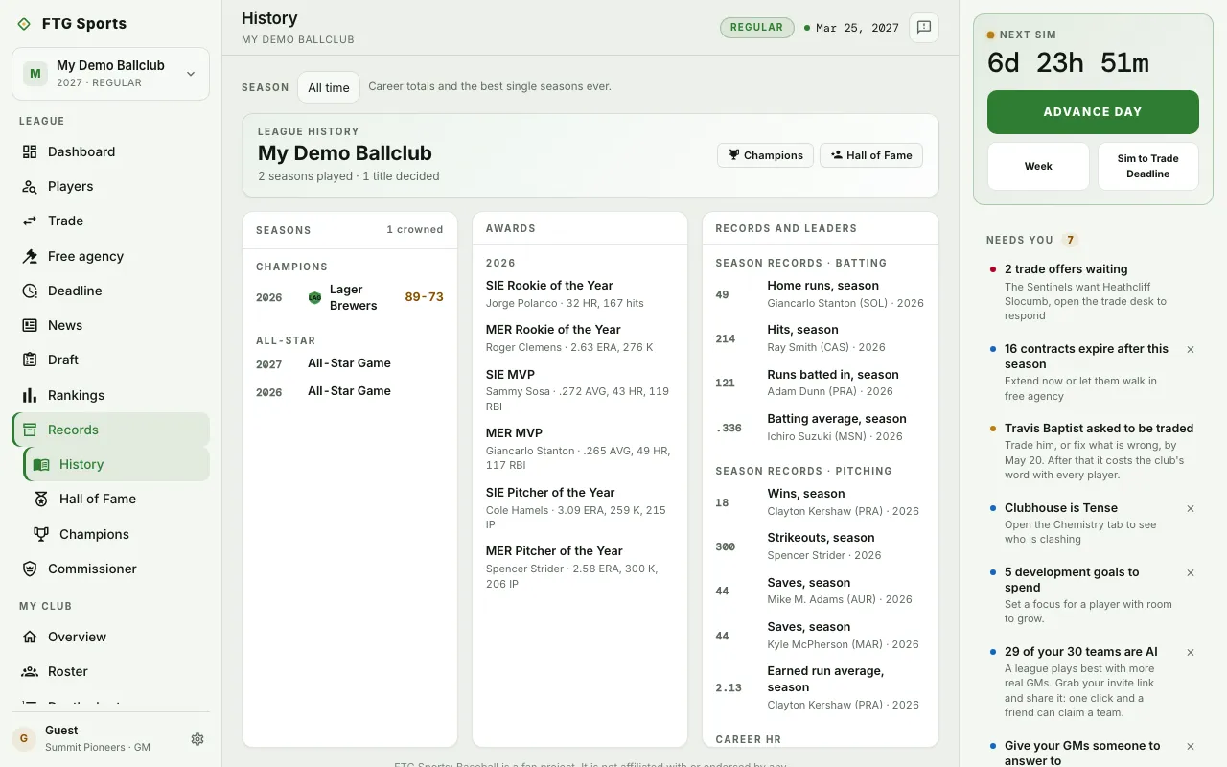Click the Hall of Fame header button

[870, 155]
